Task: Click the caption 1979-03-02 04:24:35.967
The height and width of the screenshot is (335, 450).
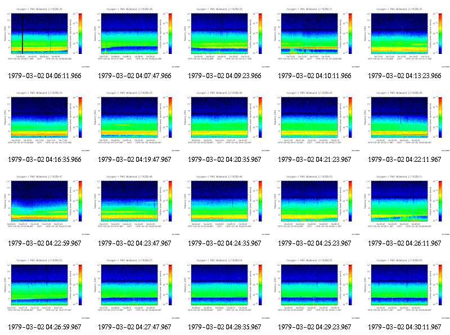Action: click(x=224, y=243)
